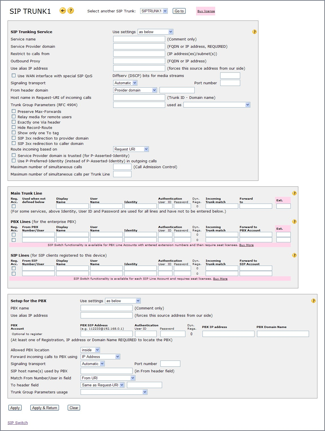
Task: Open help icon next to SIP TRUNK1 title
Action: point(71,11)
